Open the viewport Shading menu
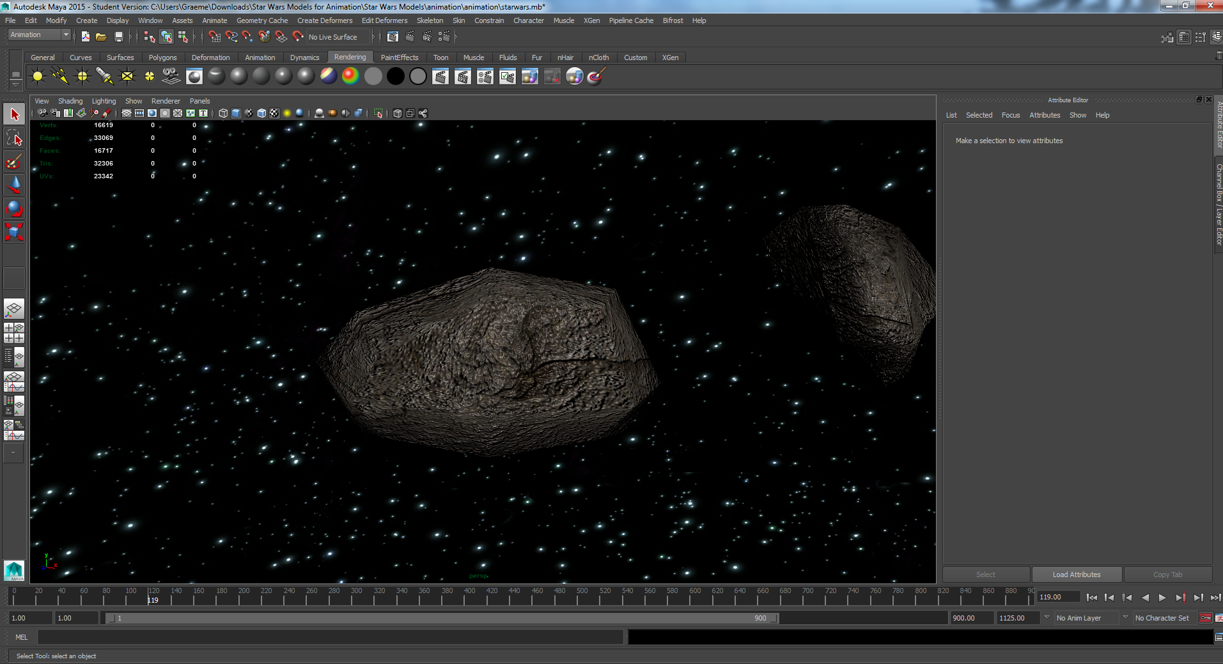This screenshot has height=664, width=1223. pos(70,101)
